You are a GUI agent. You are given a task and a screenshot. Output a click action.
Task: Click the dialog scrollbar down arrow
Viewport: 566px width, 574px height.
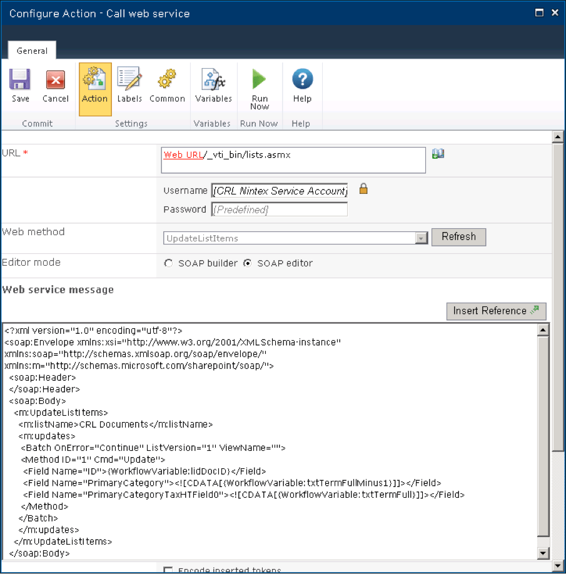[x=558, y=566]
